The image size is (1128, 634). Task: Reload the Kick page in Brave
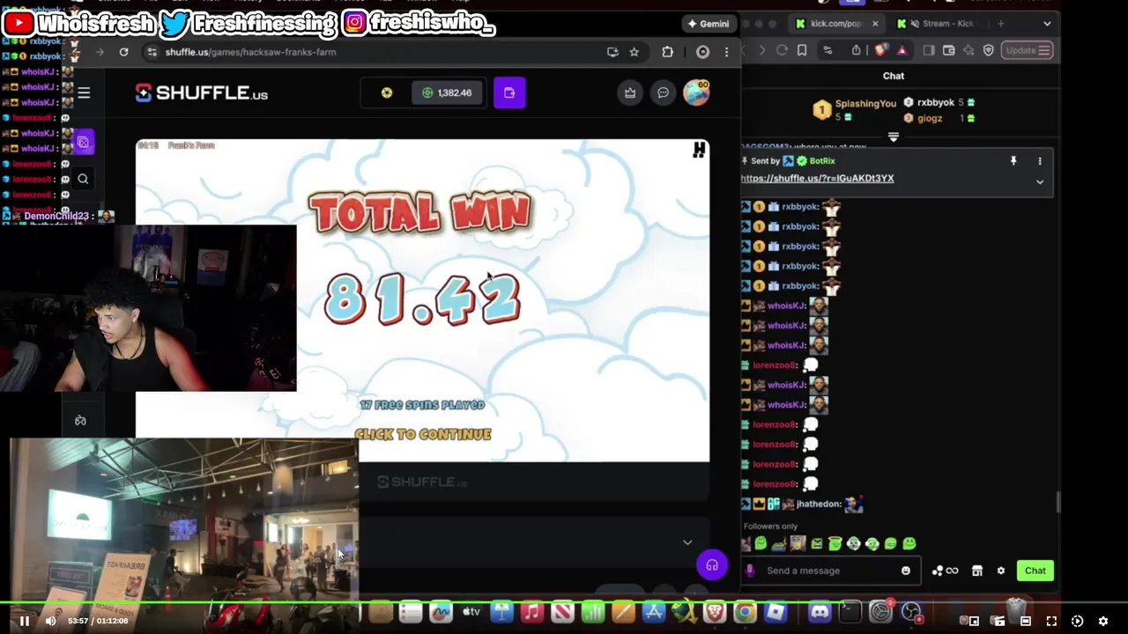(782, 50)
